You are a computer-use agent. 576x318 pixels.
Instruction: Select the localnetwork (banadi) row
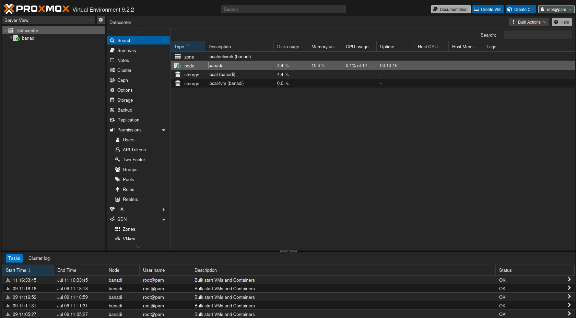[373, 56]
